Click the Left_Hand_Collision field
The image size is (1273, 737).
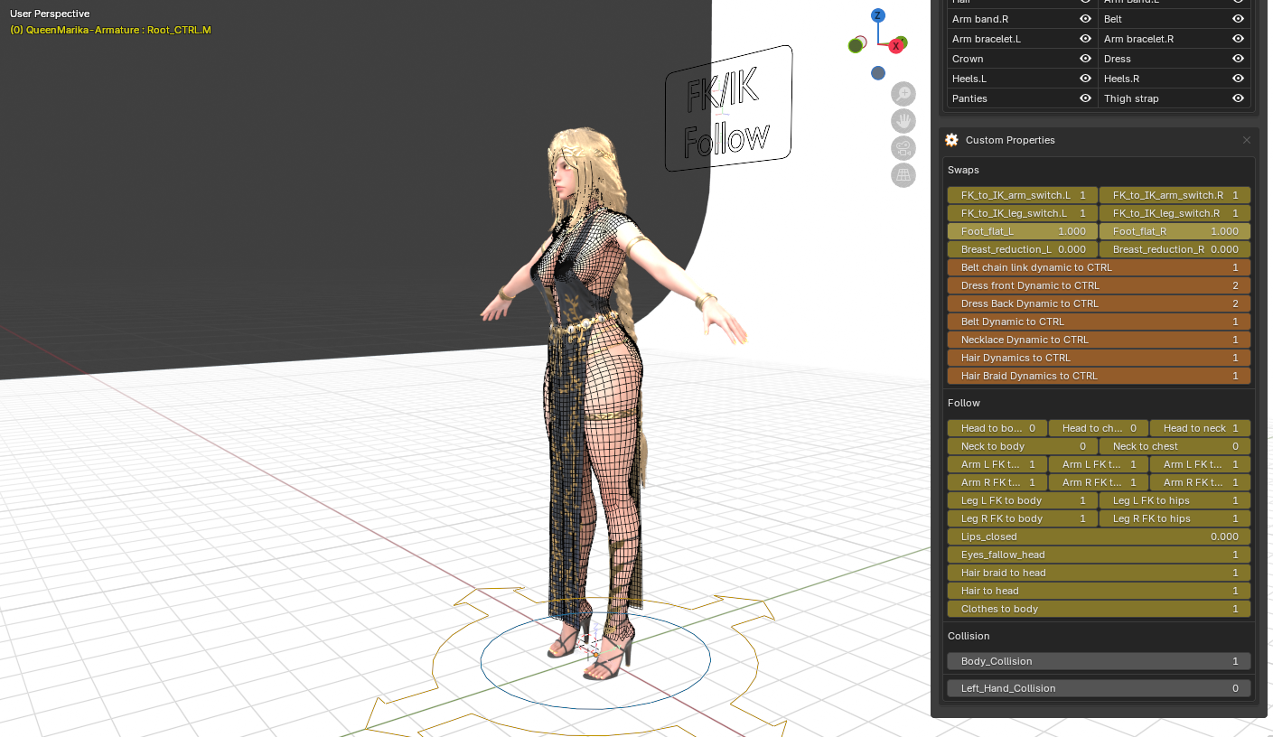pos(1099,688)
